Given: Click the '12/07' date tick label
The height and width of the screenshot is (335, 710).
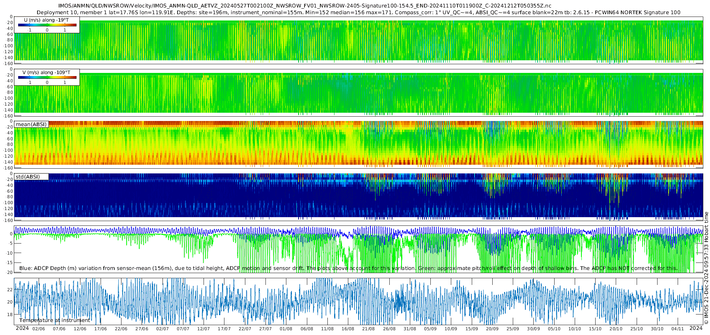Looking at the screenshot, I should (x=204, y=329).
